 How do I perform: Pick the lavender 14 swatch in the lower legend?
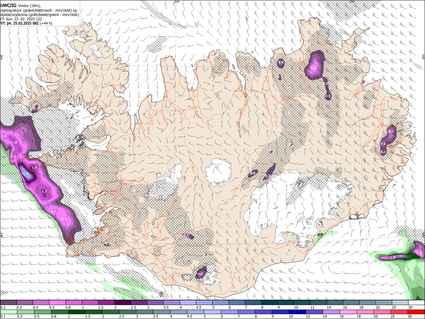[x=331, y=312]
